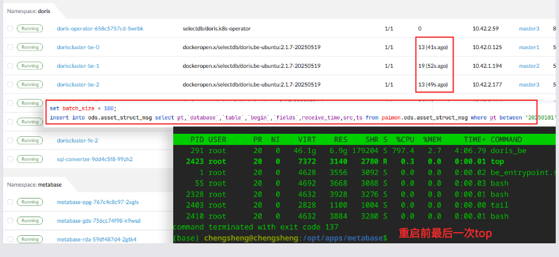The height and width of the screenshot is (257, 559).
Task: View pod metabase-gds-756cc74f98-k9wsd
Action: (x=98, y=221)
